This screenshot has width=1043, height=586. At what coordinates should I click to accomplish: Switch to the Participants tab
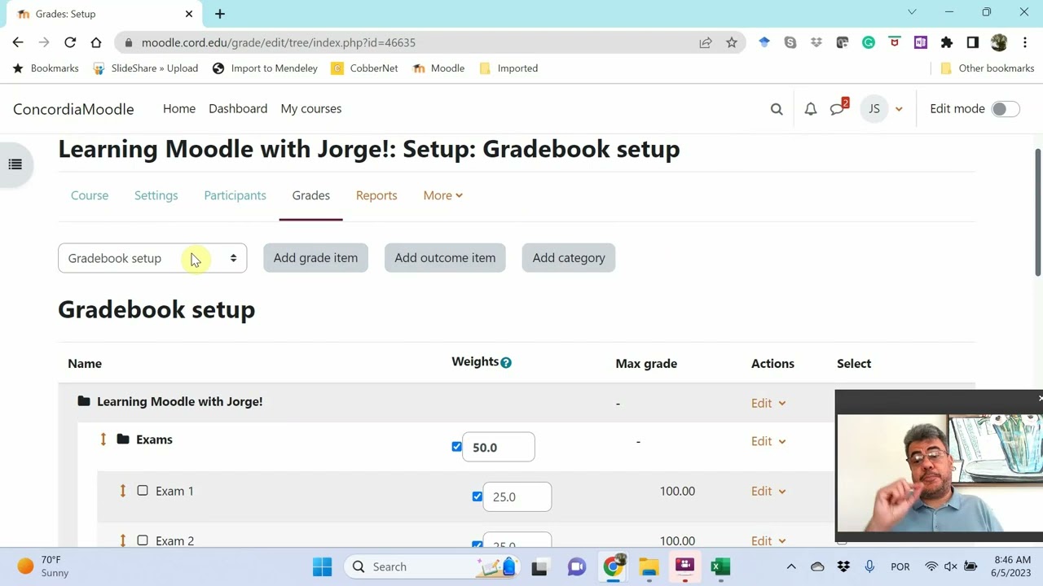pyautogui.click(x=235, y=195)
